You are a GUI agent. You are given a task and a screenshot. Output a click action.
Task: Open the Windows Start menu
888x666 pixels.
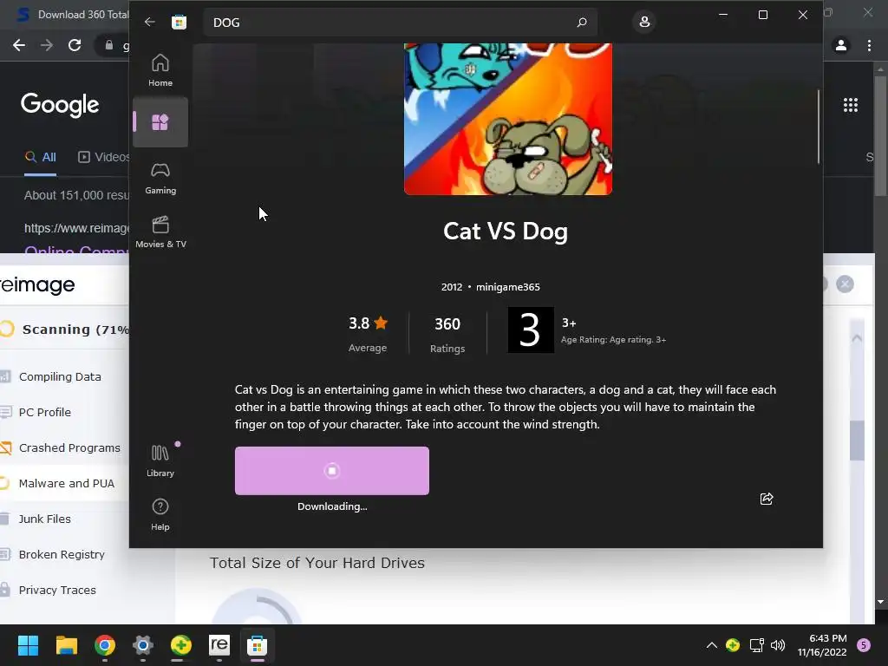(x=28, y=645)
